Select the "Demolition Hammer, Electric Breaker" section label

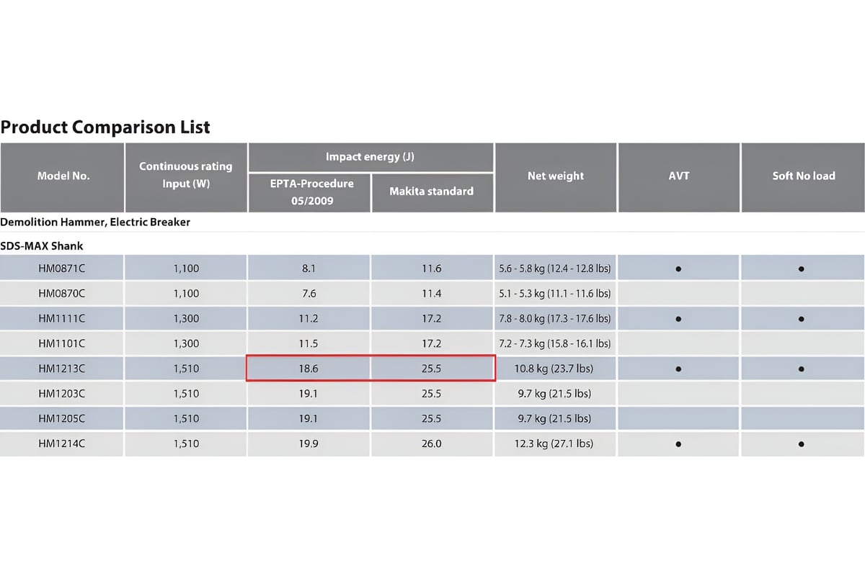(x=95, y=222)
